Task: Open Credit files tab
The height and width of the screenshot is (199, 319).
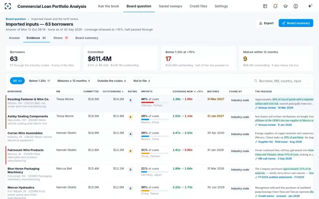Action: point(198,6)
